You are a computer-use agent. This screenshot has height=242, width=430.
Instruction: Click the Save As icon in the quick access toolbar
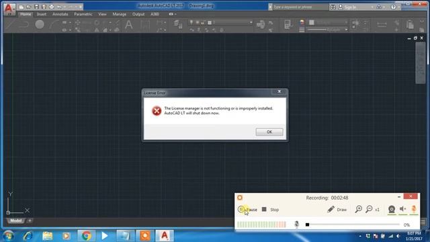pyautogui.click(x=44, y=7)
